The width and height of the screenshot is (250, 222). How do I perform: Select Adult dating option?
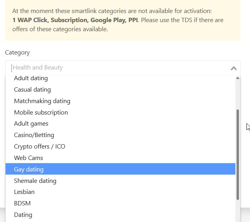pos(31,78)
